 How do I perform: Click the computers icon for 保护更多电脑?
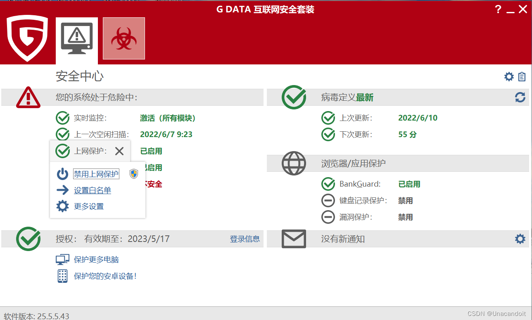point(62,260)
